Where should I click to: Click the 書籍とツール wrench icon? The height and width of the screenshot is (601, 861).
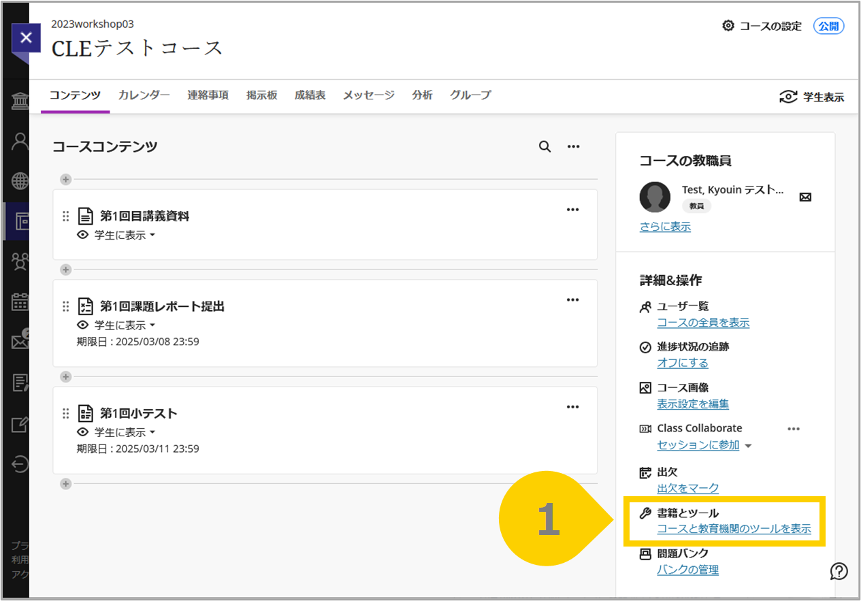tap(645, 513)
